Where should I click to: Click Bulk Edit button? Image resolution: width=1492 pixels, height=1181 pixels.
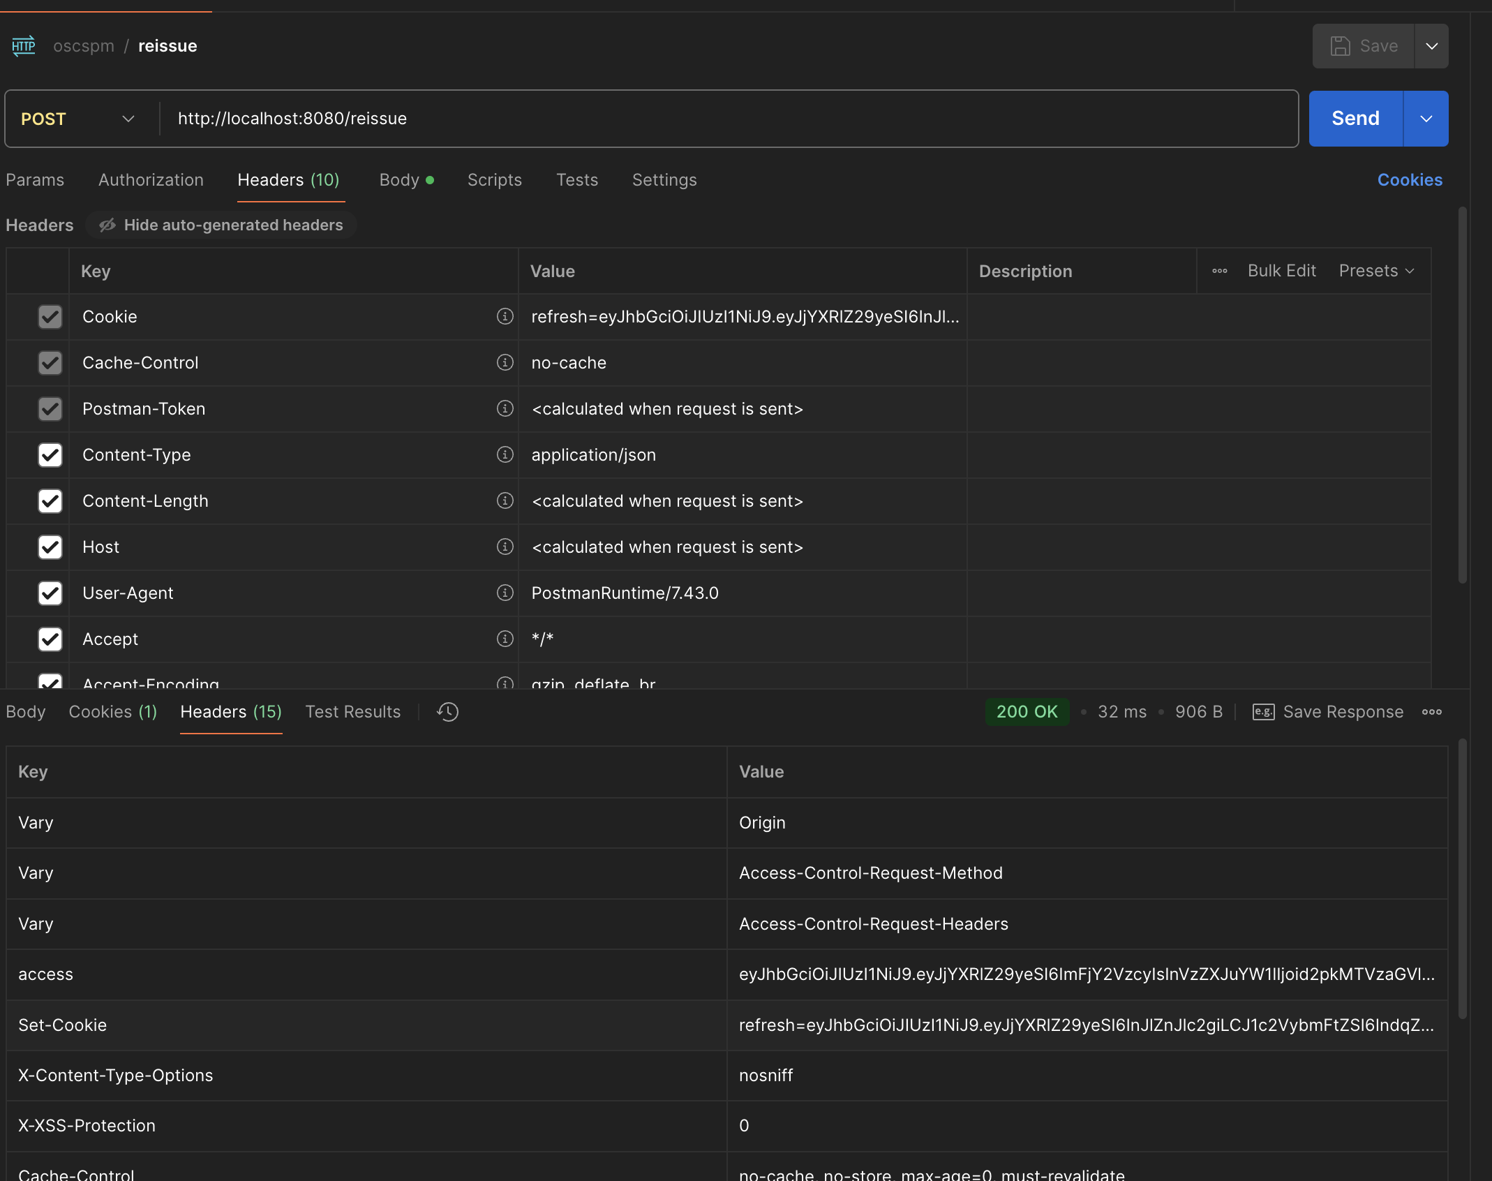[1281, 271]
